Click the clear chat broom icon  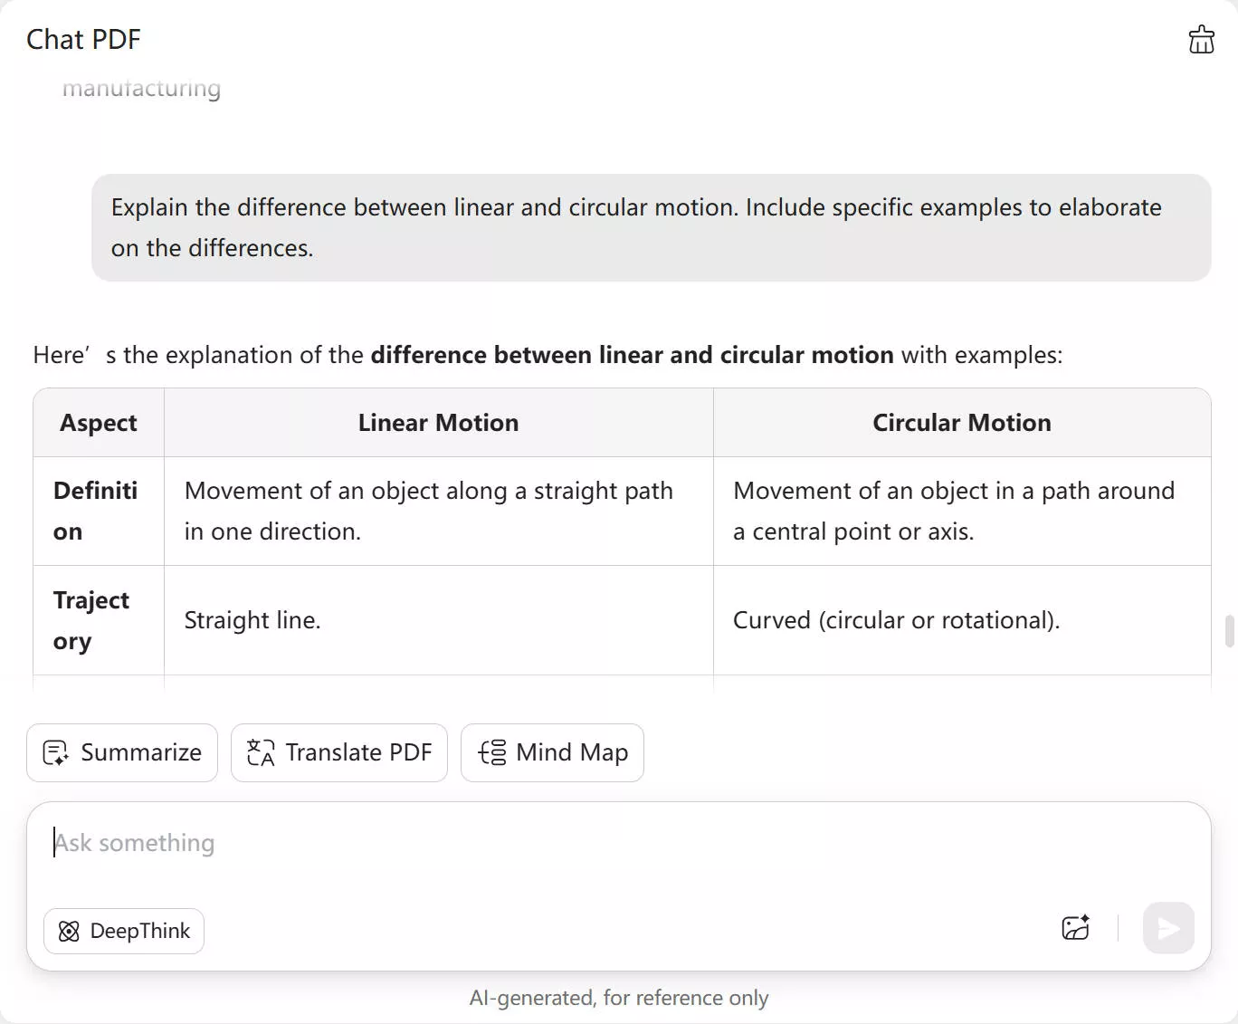1201,39
